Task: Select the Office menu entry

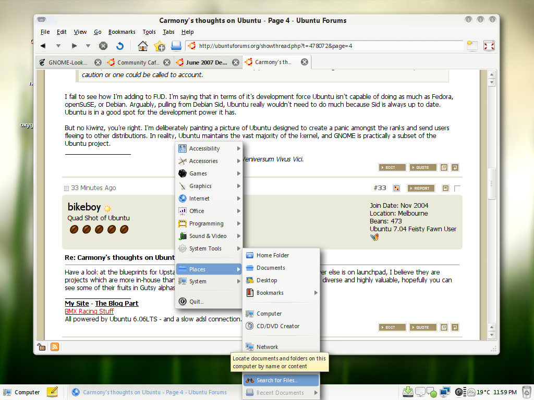Action: tap(209, 211)
